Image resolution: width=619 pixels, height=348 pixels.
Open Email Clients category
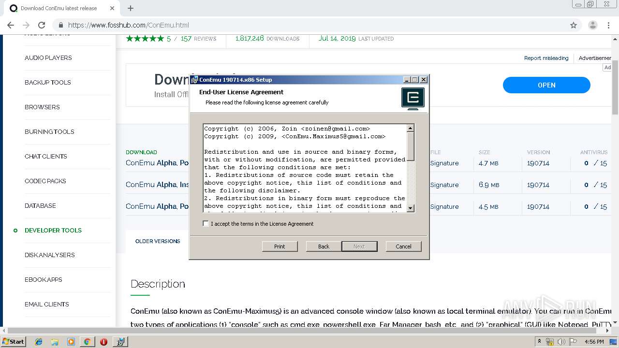(x=47, y=304)
